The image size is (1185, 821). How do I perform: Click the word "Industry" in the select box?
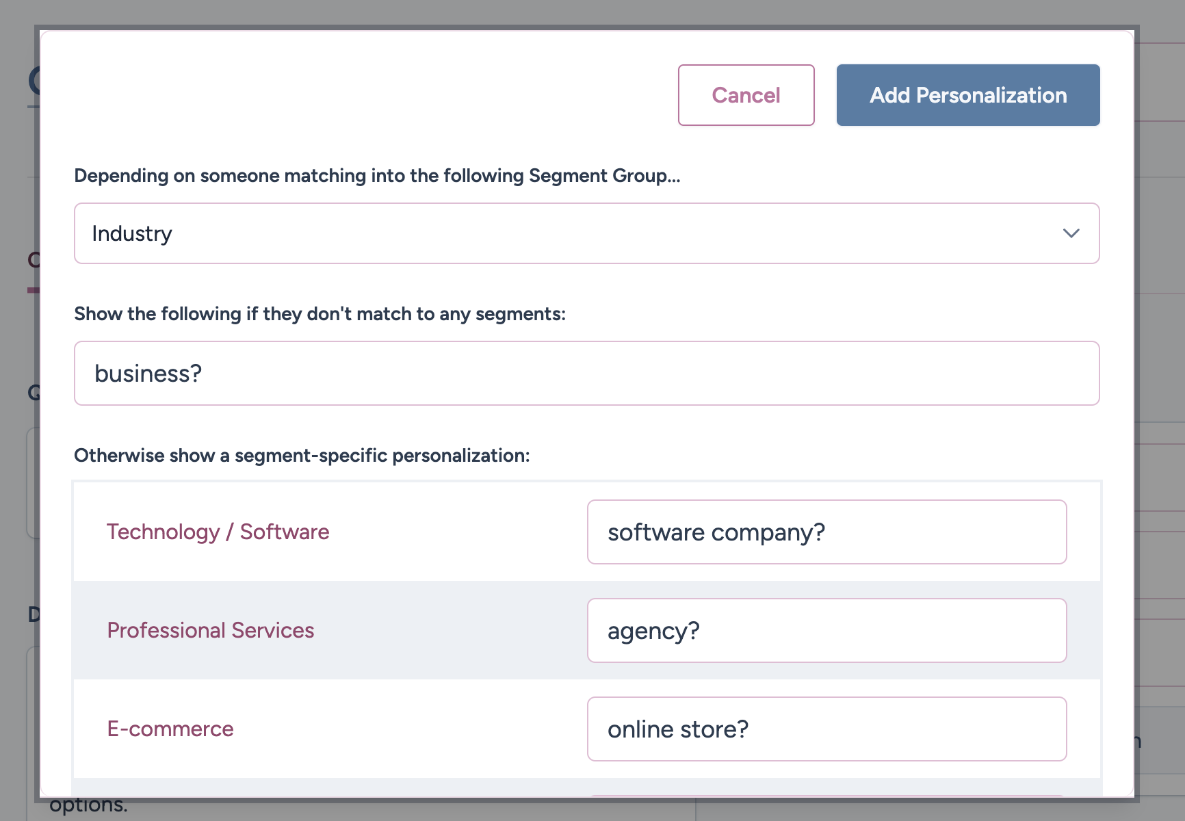132,234
